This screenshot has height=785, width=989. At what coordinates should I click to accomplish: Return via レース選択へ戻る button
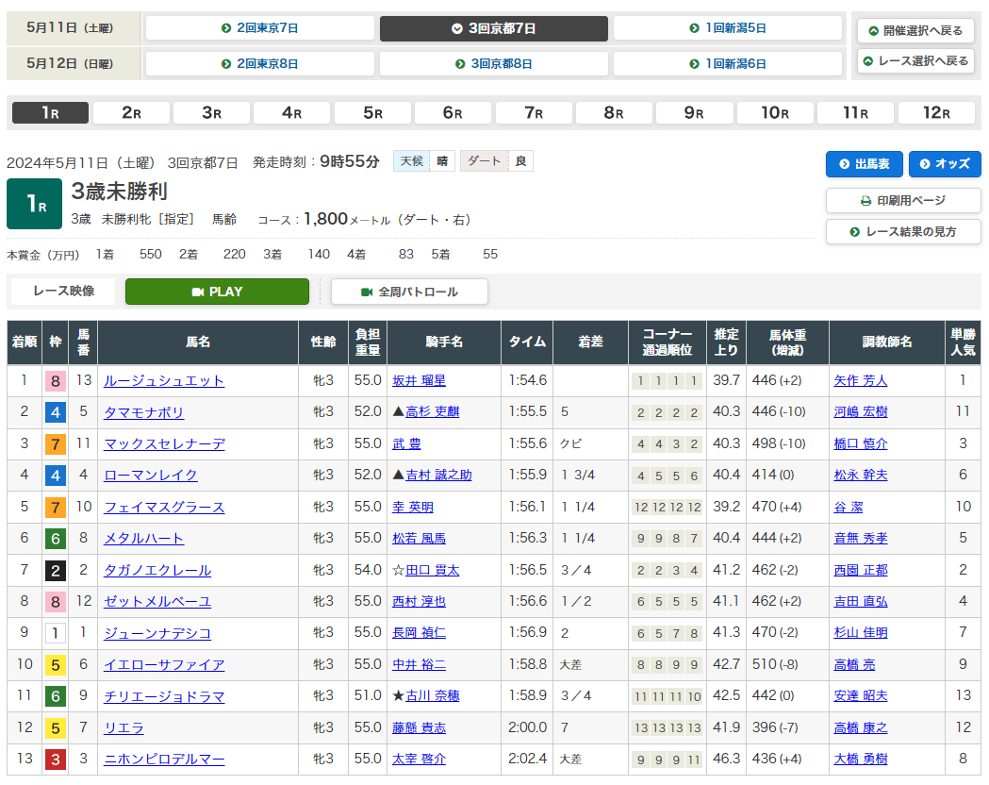(915, 60)
